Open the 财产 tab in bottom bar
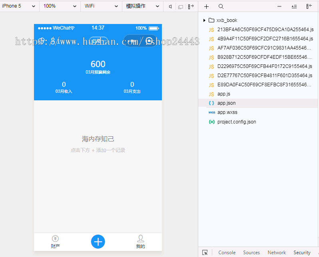This screenshot has width=319, height=257. (55, 242)
